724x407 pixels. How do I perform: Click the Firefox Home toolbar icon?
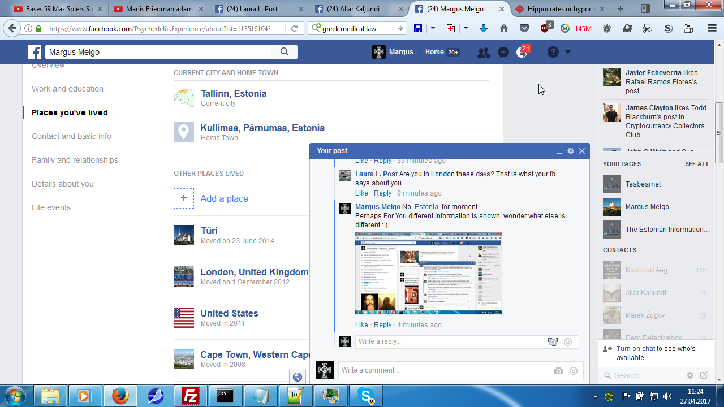point(504,28)
